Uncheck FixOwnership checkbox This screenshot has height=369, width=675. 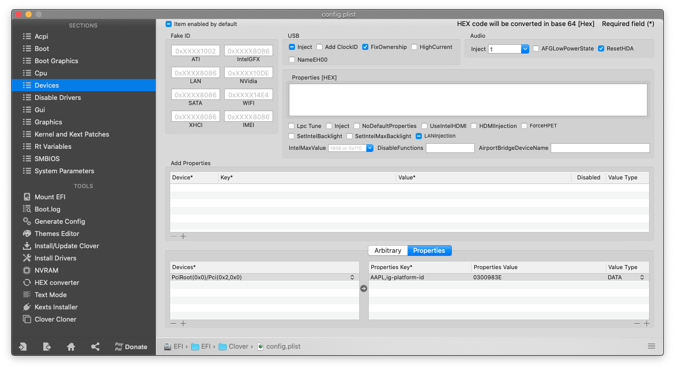coord(365,47)
